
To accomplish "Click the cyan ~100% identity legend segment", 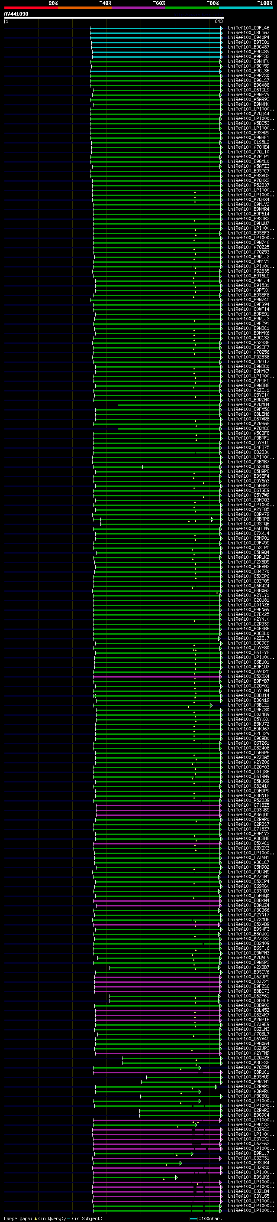I will click(x=246, y=8).
